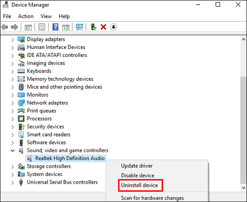Screen dimensions: 247x202
Task: Select the System devices label
Action: click(45, 174)
